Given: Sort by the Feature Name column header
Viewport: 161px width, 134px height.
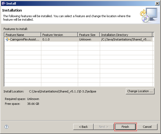Looking at the screenshot, I should pyautogui.click(x=23, y=35).
